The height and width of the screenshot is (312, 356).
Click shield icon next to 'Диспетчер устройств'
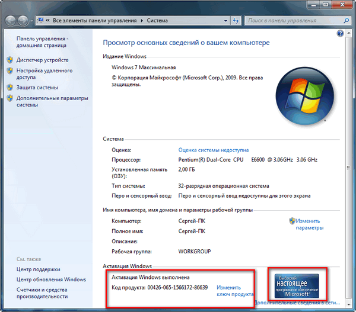(9, 60)
